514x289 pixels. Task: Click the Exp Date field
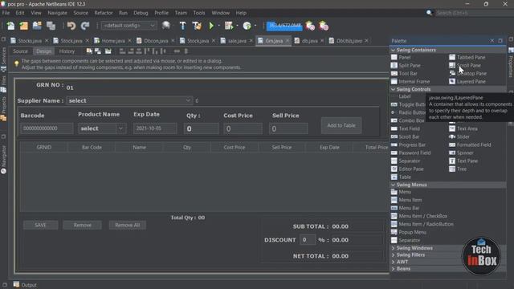[155, 128]
